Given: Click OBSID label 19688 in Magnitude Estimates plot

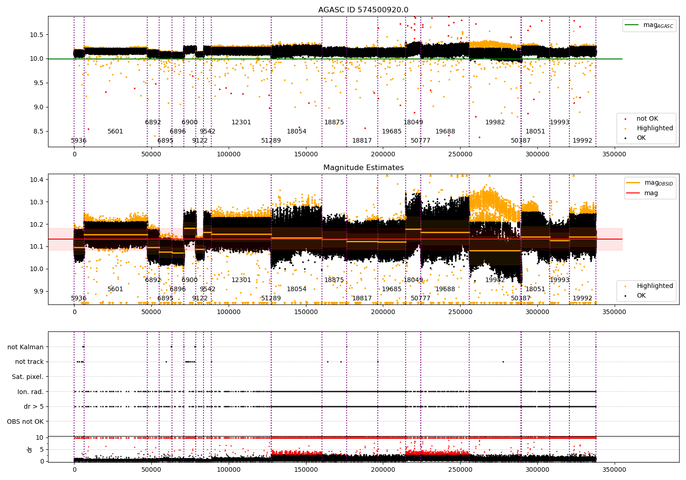Looking at the screenshot, I should (x=445, y=289).
